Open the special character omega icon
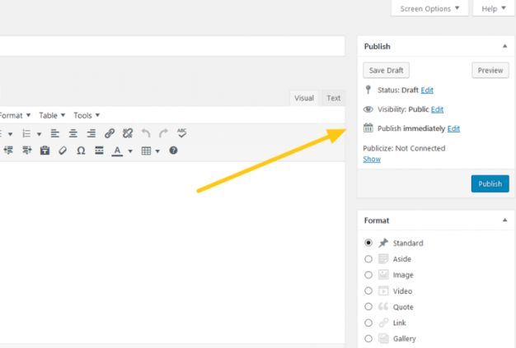 [x=81, y=151]
